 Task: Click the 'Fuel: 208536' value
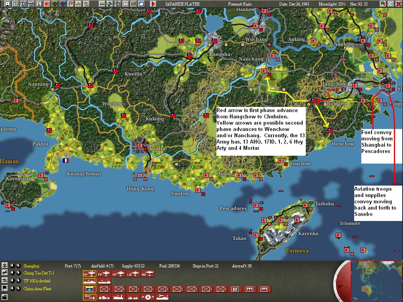169,266
